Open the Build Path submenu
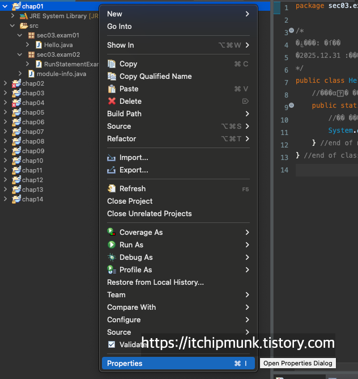Screen dimensions: 358x379 tap(178, 114)
